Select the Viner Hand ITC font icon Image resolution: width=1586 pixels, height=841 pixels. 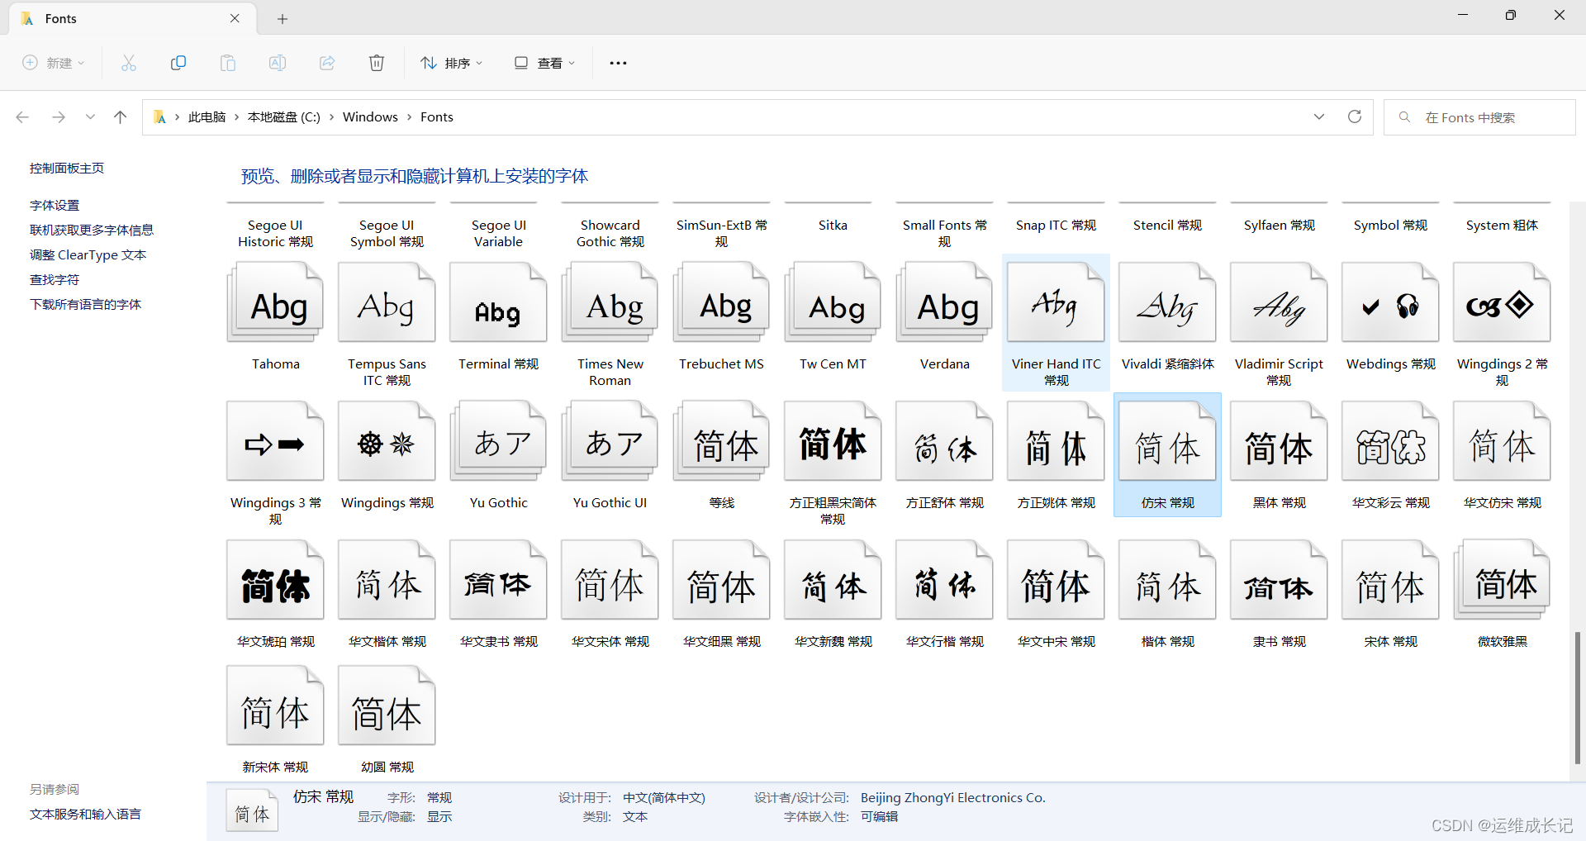point(1056,302)
